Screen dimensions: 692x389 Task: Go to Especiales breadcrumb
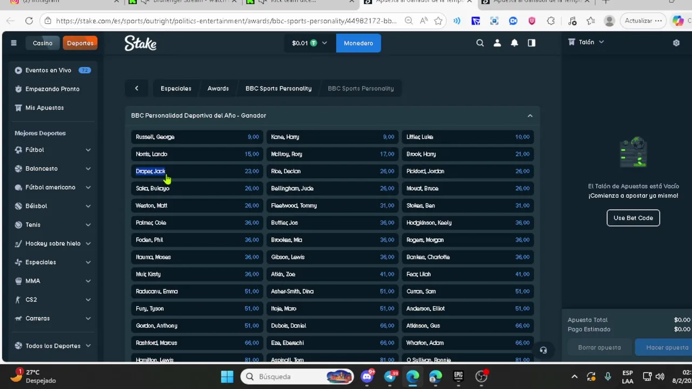(176, 89)
